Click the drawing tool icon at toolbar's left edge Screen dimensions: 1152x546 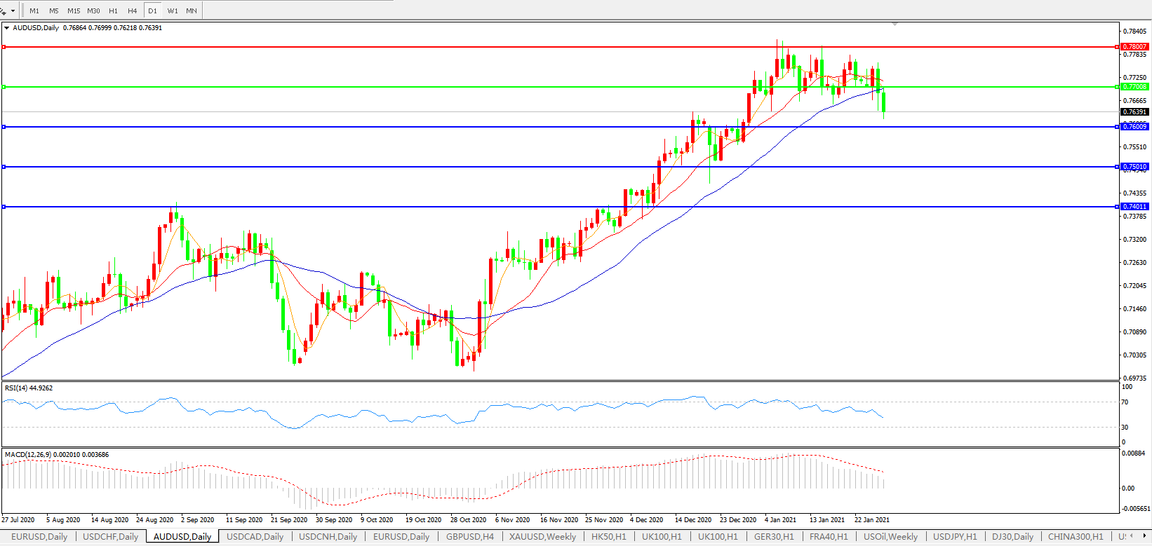pos(4,11)
